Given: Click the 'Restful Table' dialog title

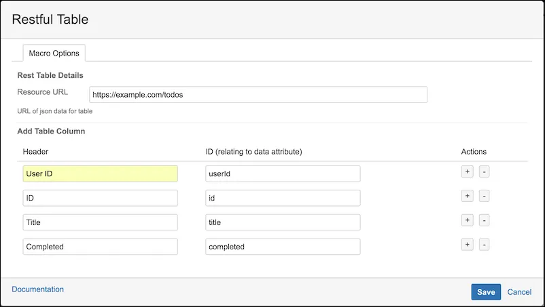Looking at the screenshot, I should [50, 20].
